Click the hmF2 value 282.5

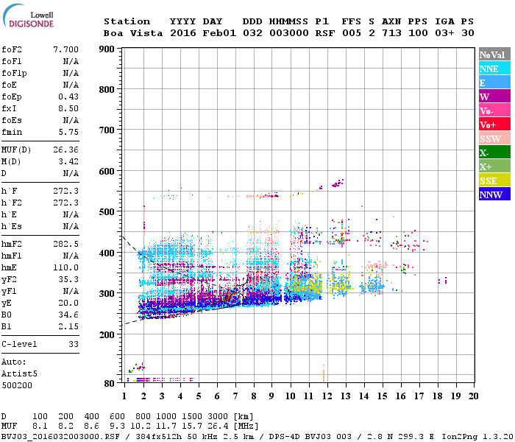tap(65, 245)
